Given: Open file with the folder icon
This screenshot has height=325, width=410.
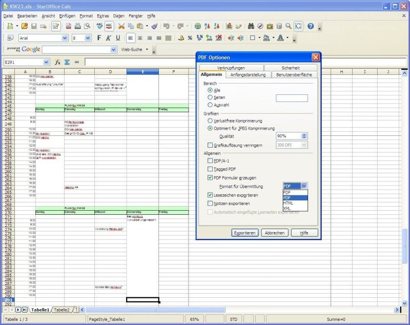Looking at the screenshot, I should click(x=25, y=26).
